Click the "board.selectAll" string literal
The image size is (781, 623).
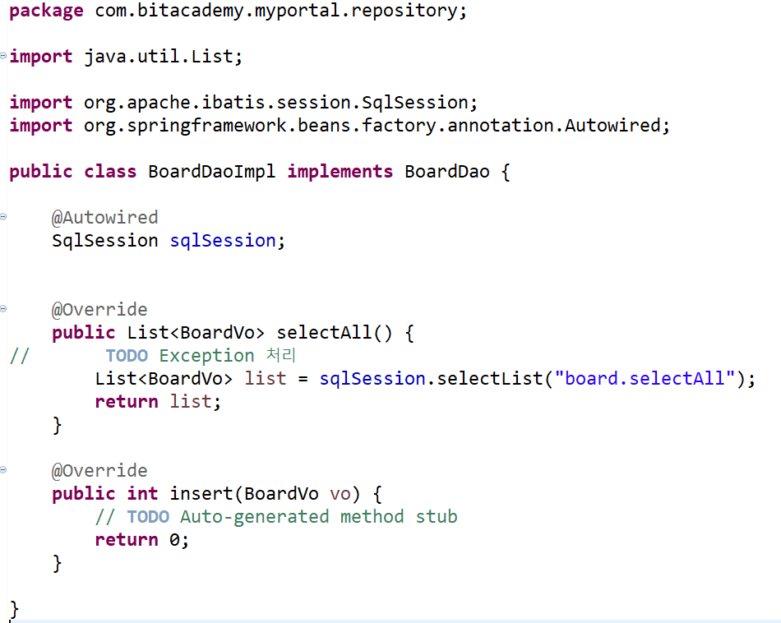[645, 378]
